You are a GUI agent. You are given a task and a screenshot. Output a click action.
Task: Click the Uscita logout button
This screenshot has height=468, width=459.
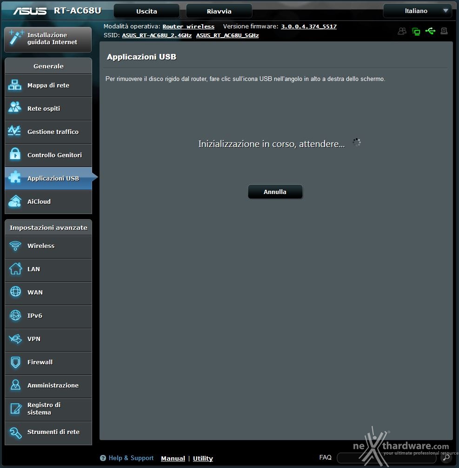pyautogui.click(x=146, y=11)
